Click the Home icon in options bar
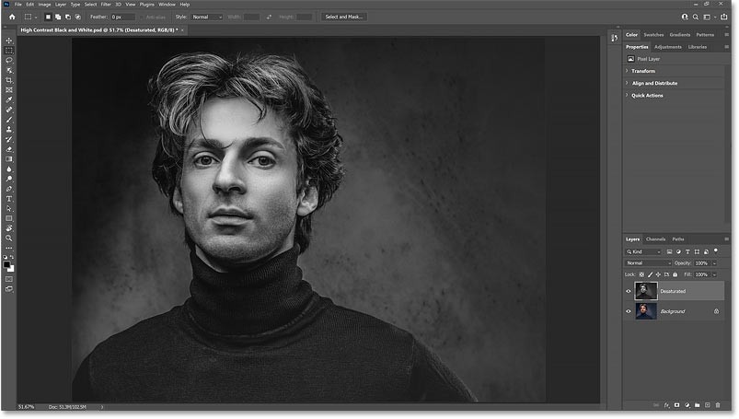The image size is (739, 419). pos(8,17)
